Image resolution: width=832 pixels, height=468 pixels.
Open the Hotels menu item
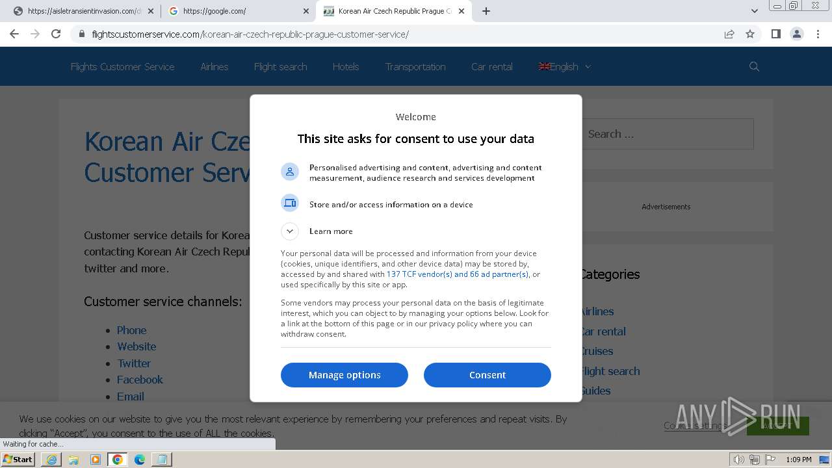click(346, 66)
